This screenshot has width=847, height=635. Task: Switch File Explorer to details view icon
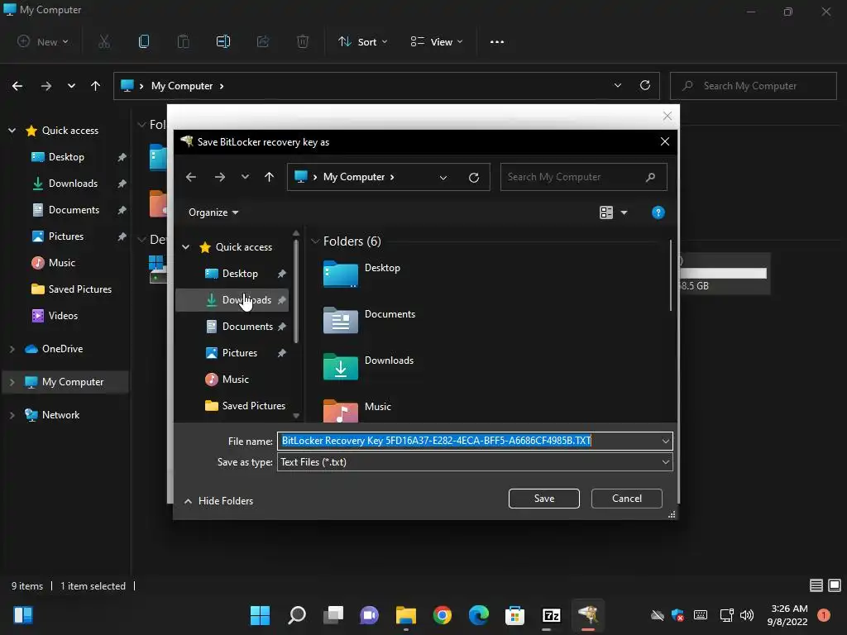[x=816, y=585]
